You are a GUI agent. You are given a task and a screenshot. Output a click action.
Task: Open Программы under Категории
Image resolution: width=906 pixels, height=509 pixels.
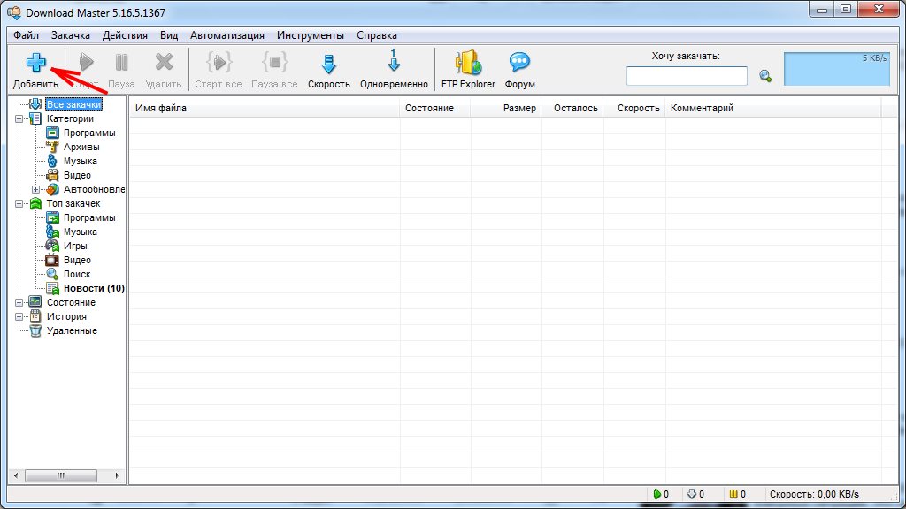tap(89, 133)
